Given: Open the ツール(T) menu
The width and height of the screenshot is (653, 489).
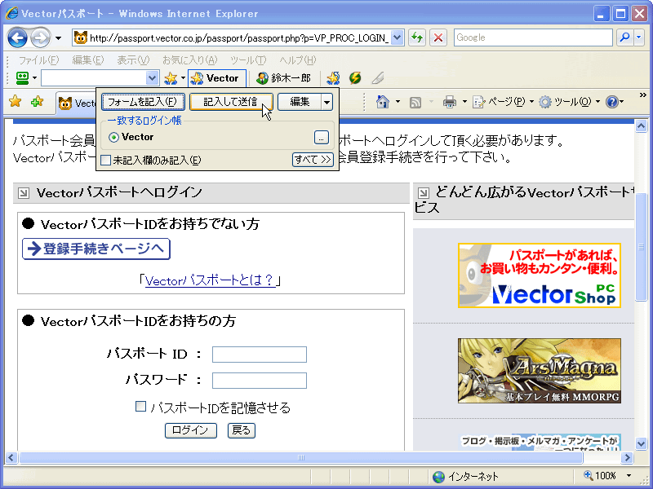Looking at the screenshot, I should (x=249, y=59).
